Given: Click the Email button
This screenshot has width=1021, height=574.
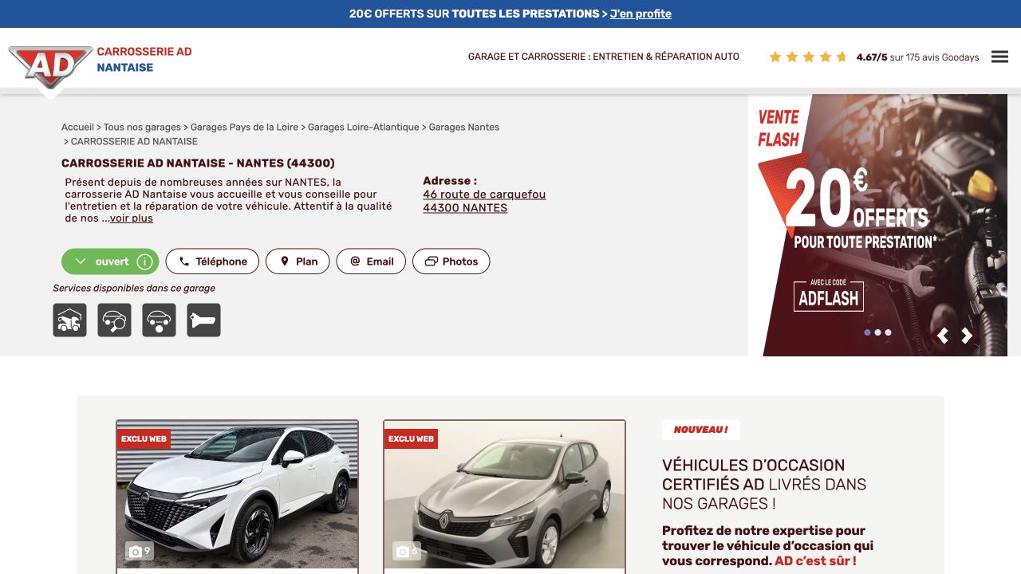Looking at the screenshot, I should coord(371,261).
